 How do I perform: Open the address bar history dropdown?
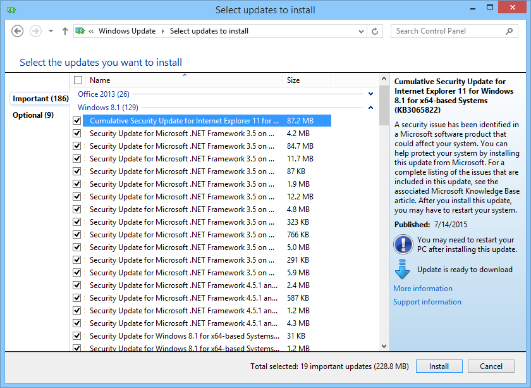point(361,31)
